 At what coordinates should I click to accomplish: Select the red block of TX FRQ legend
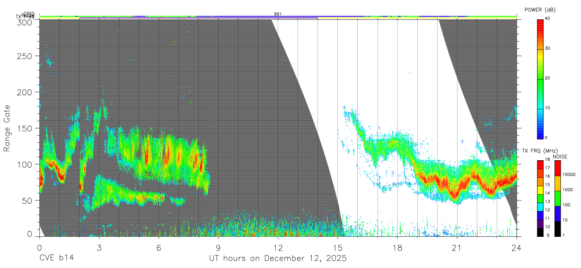pos(540,165)
